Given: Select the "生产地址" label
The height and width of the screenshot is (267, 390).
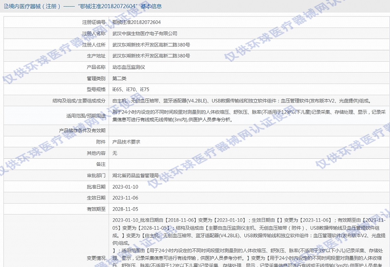Looking at the screenshot, I should tap(96, 56).
